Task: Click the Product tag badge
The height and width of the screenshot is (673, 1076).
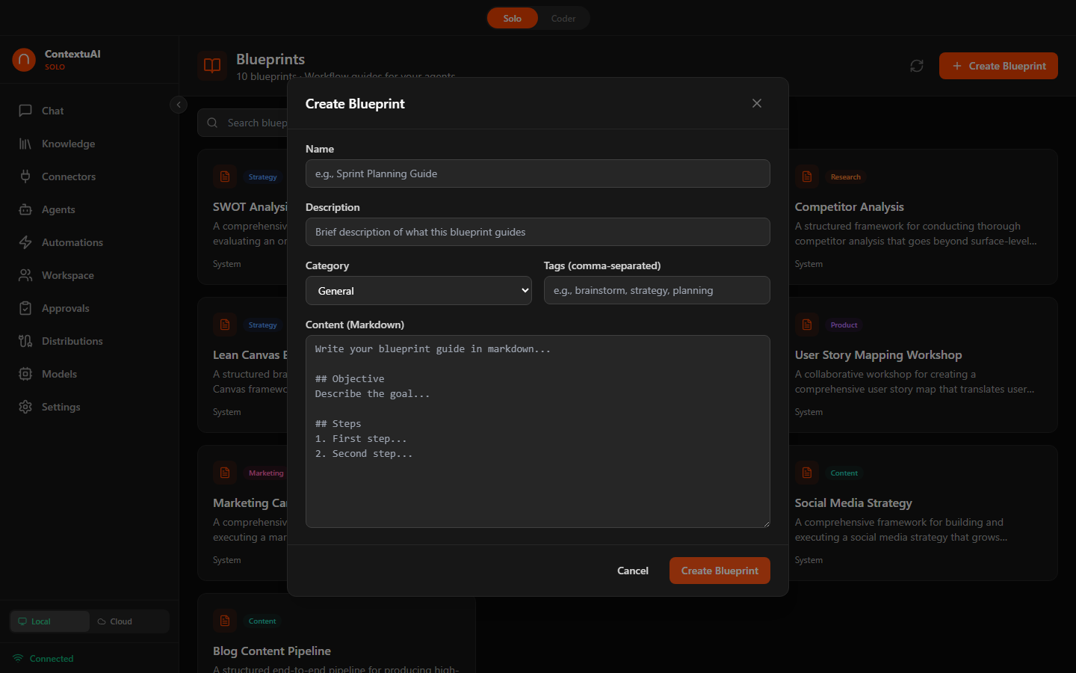Action: pyautogui.click(x=844, y=325)
